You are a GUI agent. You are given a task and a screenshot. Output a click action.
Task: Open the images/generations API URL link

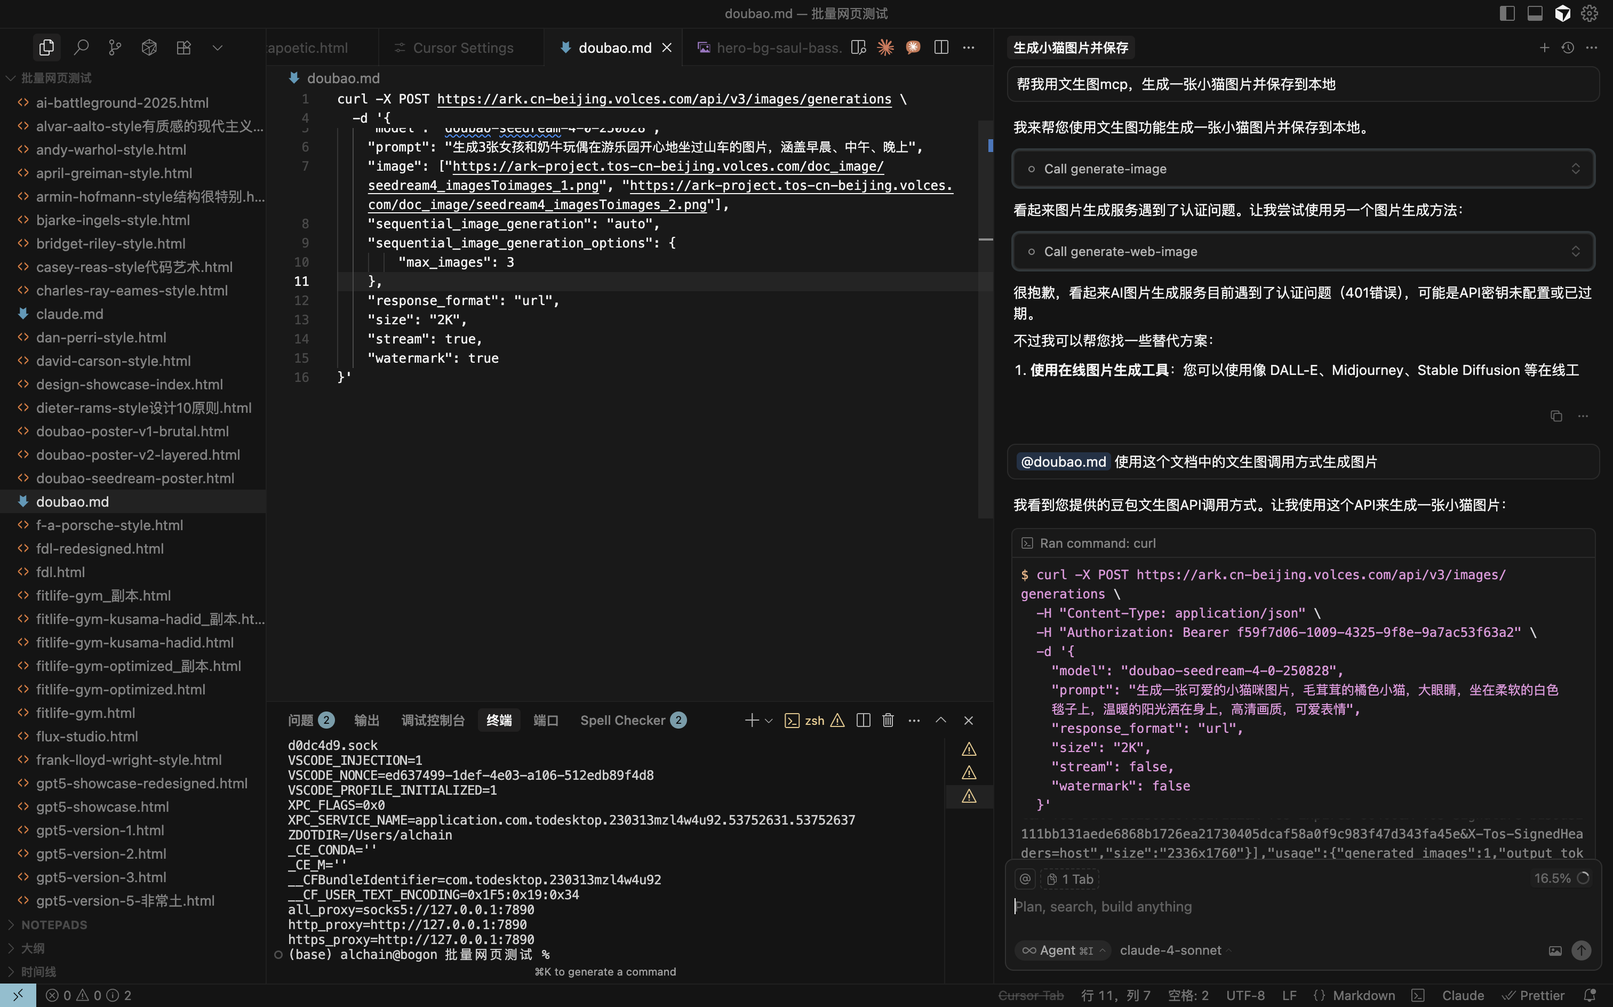point(664,99)
